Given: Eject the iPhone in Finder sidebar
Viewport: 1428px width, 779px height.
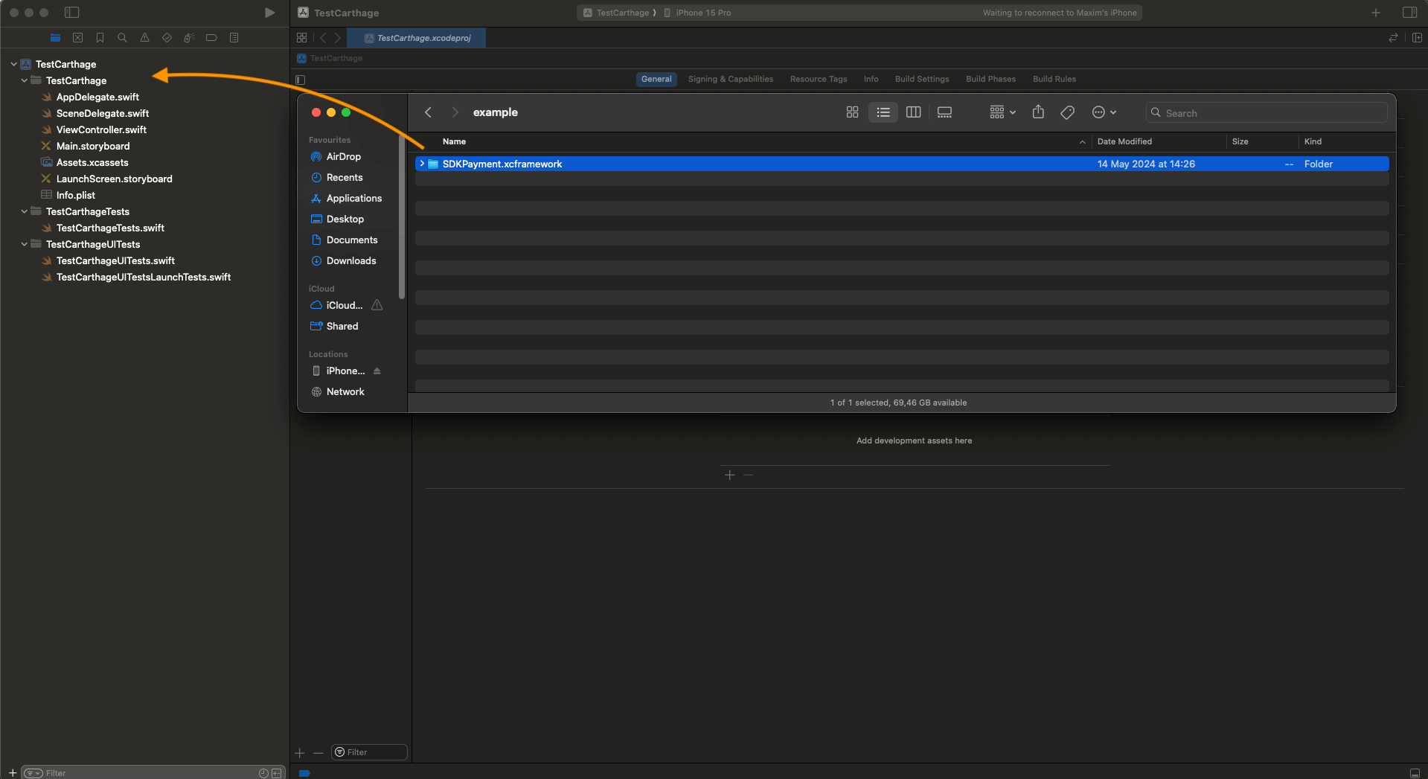Looking at the screenshot, I should pos(377,371).
